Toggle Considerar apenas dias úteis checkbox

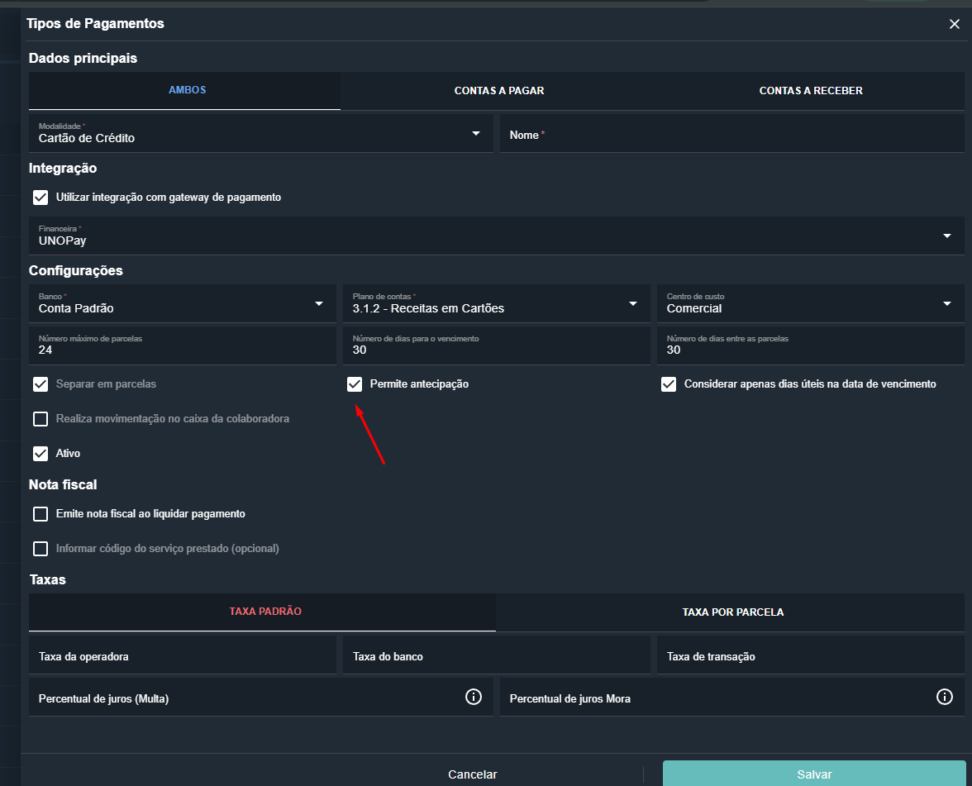(x=669, y=384)
